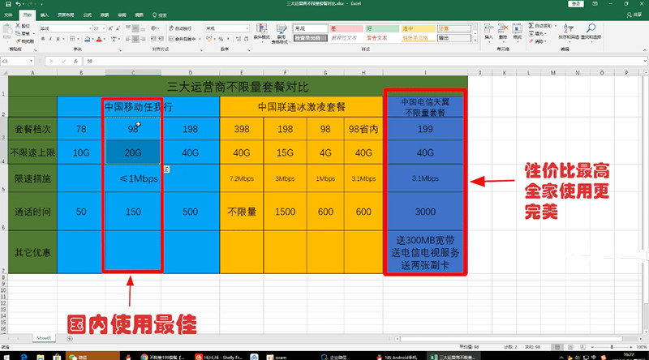Viewport: 649px width, 360px height.
Task: Select the Sheet1 worksheet tab
Action: coord(44,338)
